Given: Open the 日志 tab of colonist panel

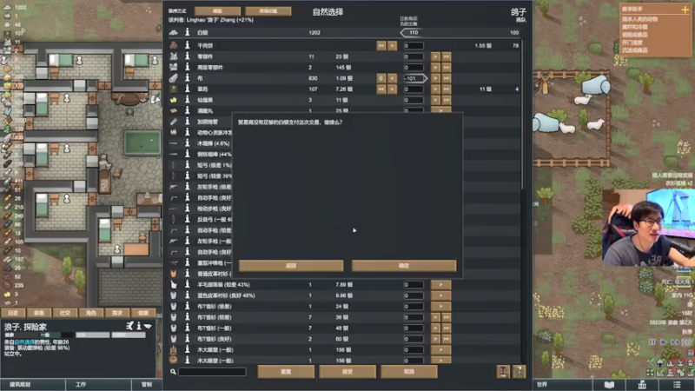Looking at the screenshot, I should (13, 313).
